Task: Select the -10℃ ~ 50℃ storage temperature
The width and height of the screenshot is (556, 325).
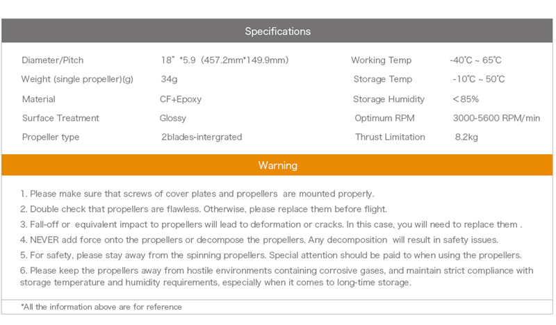Action: tap(478, 79)
